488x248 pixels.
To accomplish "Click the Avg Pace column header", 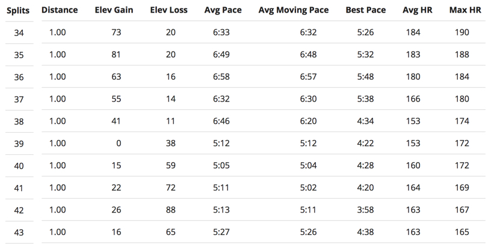I will point(221,10).
